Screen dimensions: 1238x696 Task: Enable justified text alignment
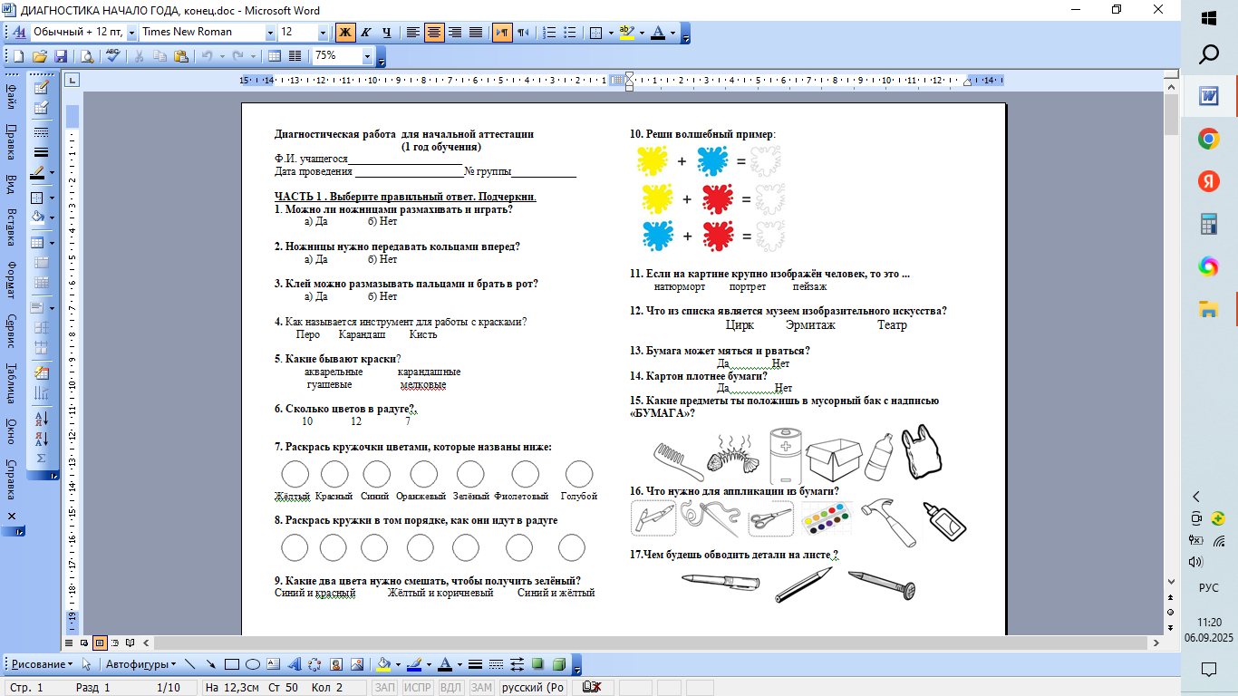[x=476, y=33]
